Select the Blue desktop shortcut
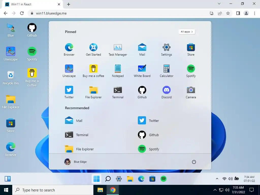The image size is (260, 195). tap(11, 30)
